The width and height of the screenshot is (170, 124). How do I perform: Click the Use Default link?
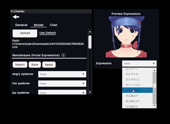(48, 33)
